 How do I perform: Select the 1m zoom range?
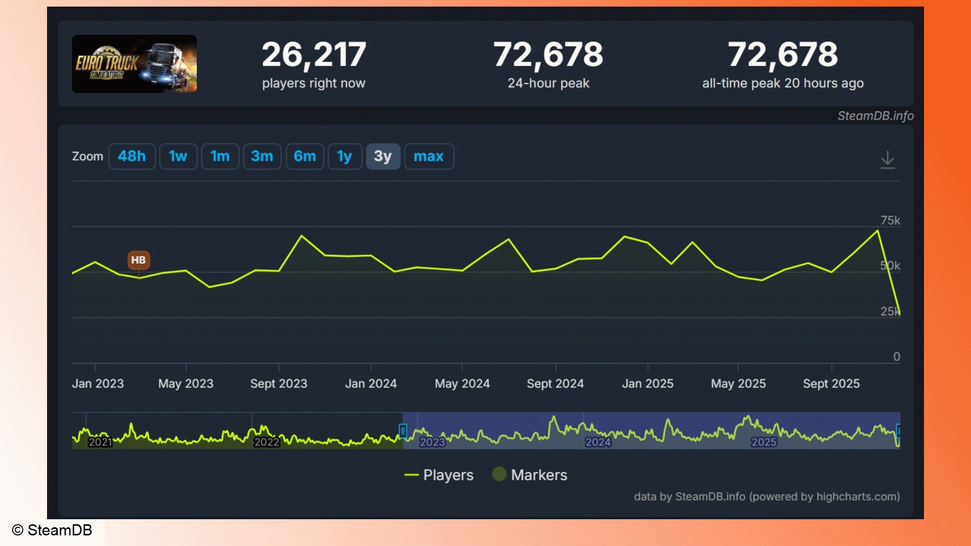220,156
